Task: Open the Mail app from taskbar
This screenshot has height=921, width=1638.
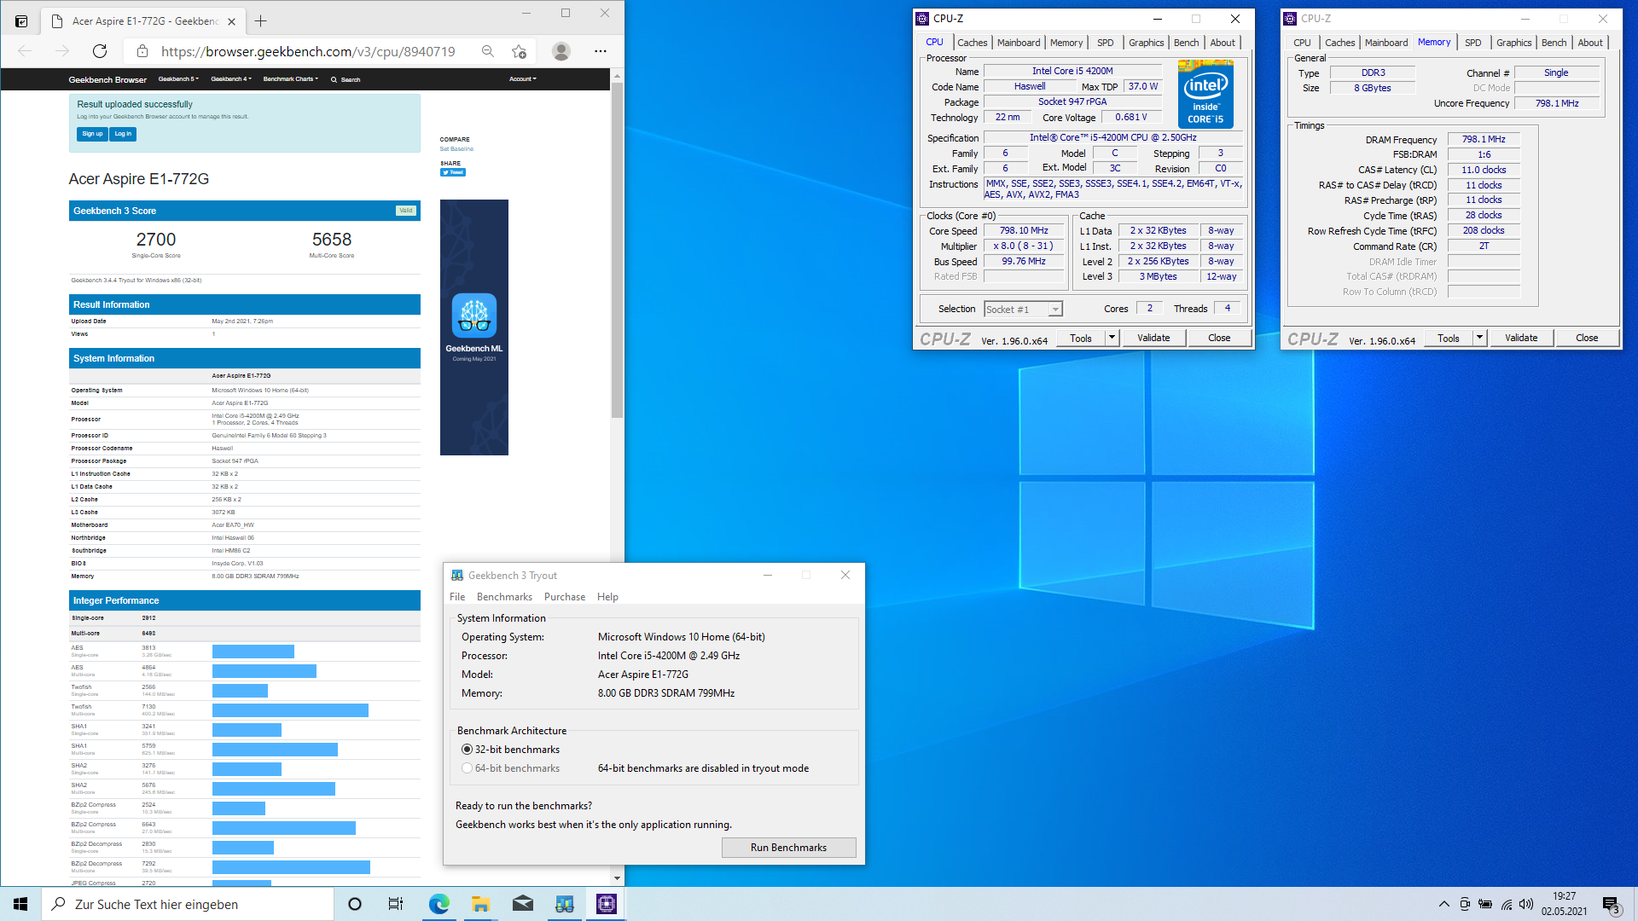Action: pos(522,904)
